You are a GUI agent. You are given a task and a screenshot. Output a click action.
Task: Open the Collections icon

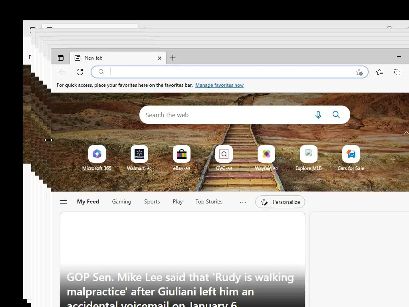397,72
